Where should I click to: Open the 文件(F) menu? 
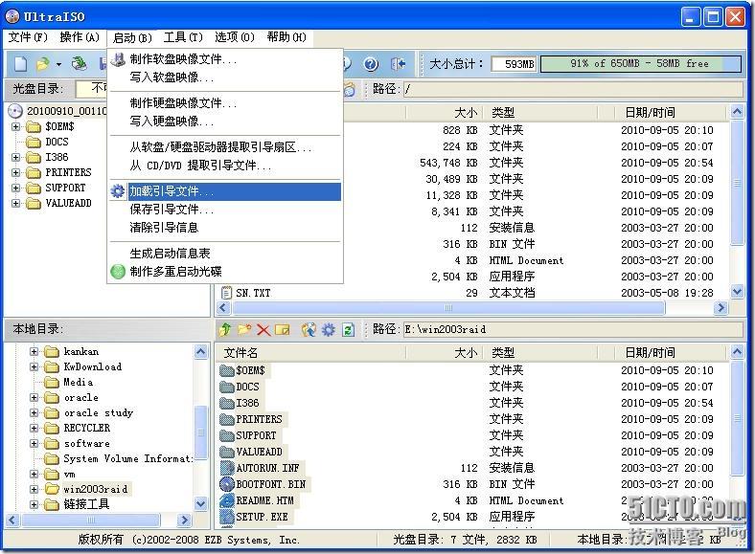28,37
